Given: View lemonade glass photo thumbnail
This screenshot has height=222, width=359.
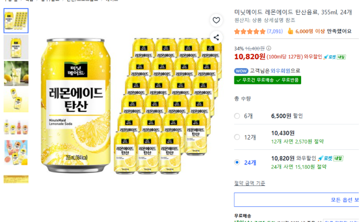Looking at the screenshot, I should click(x=16, y=73).
